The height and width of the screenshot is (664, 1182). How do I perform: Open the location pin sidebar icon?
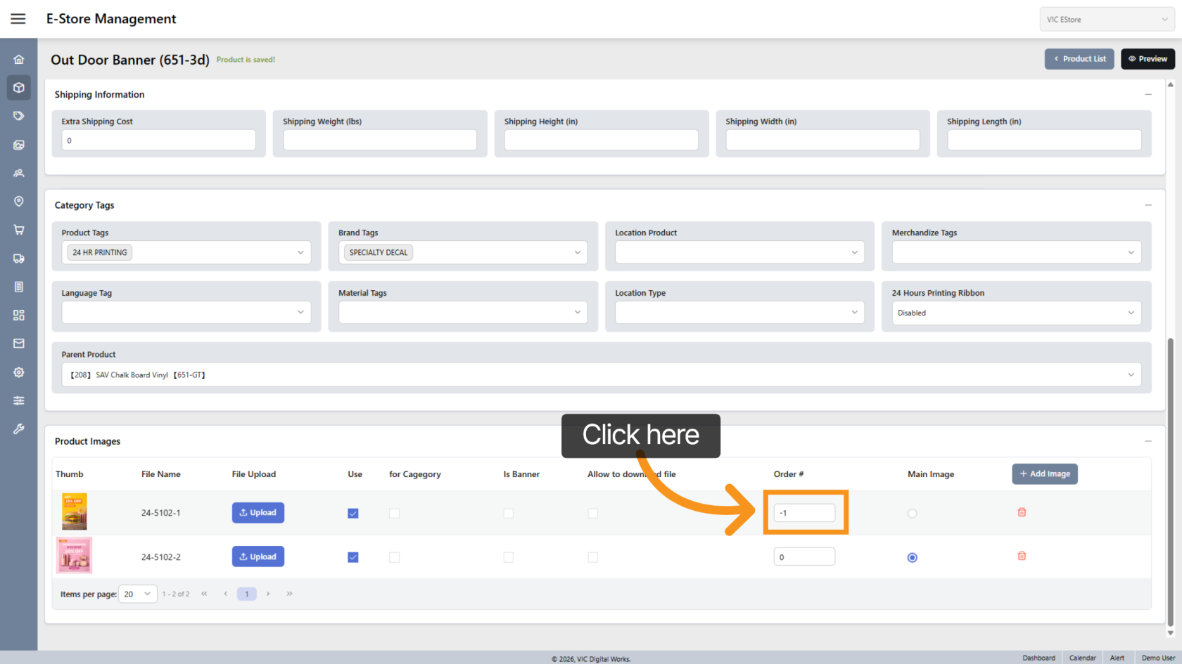click(x=19, y=202)
